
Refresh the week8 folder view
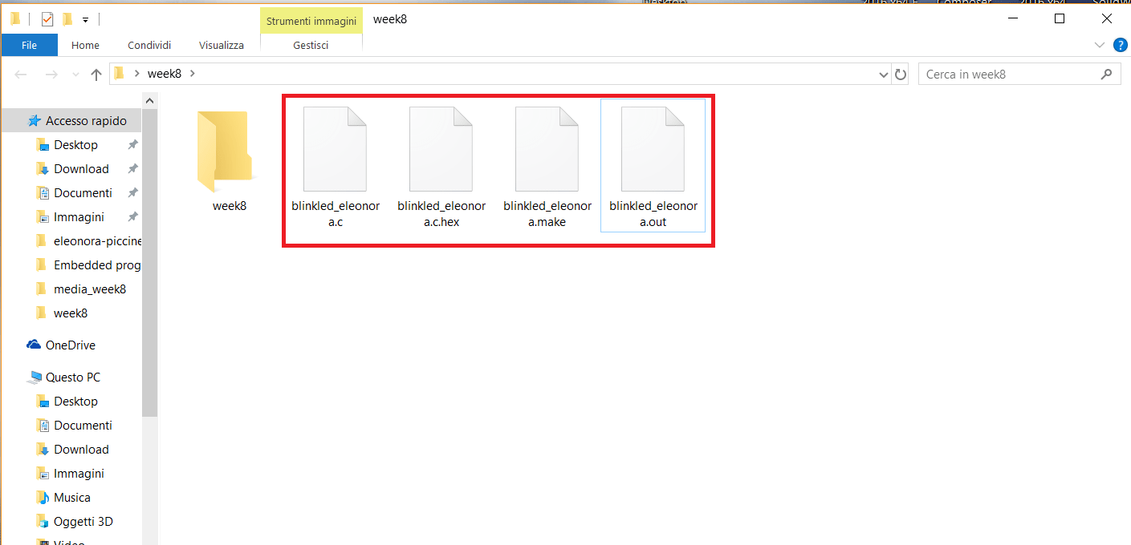pos(901,75)
